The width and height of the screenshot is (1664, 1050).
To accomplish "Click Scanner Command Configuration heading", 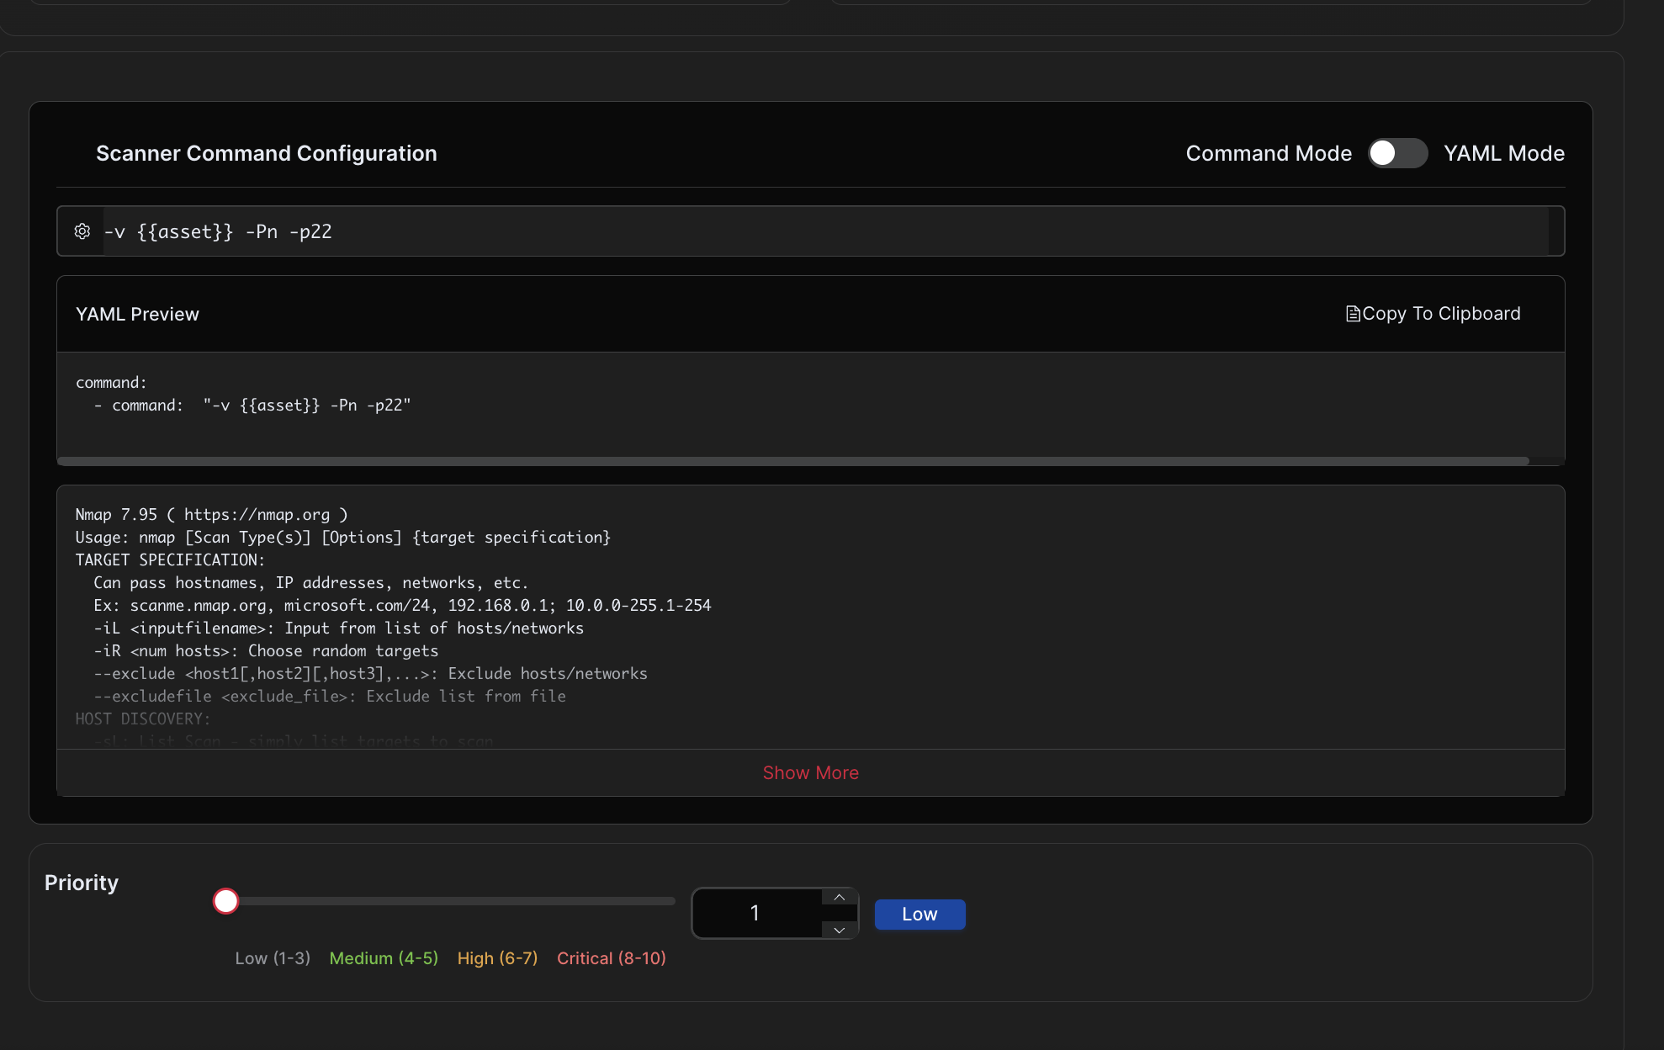I will pos(267,153).
